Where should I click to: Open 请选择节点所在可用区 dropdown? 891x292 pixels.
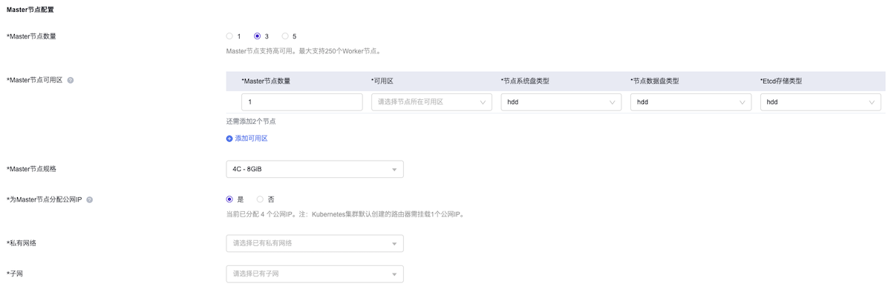[431, 102]
